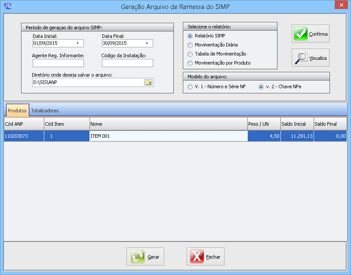Close the SIMP window
This screenshot has height=275, width=351.
[341, 5]
